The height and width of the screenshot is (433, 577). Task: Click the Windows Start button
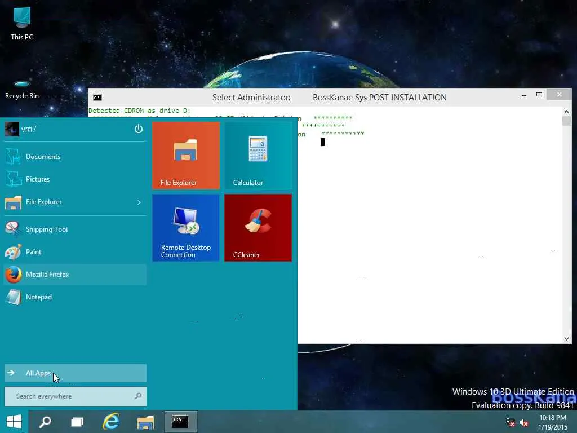[x=14, y=422]
